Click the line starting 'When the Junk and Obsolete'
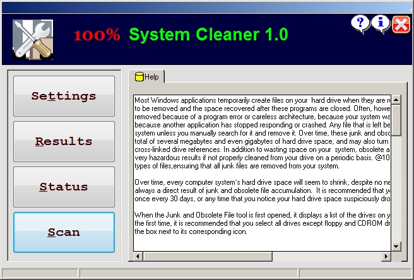 pos(263,215)
